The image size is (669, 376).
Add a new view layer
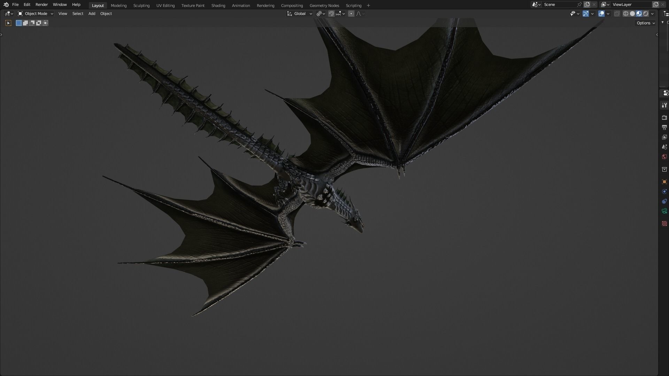click(x=656, y=5)
